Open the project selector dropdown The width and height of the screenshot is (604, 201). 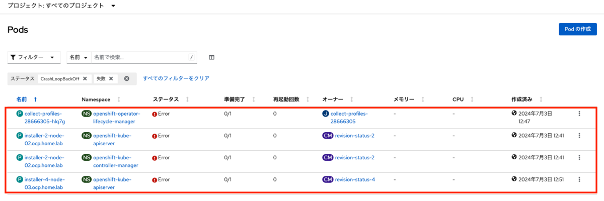61,6
